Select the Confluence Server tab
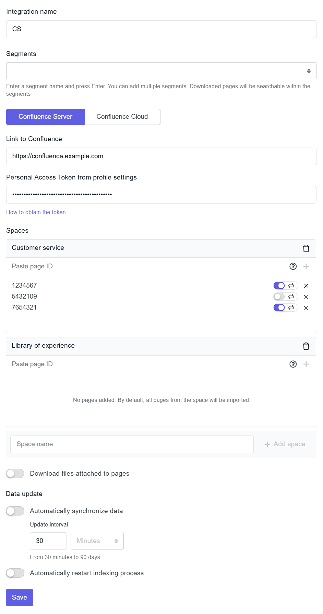Viewport: 323px width, 614px height. pyautogui.click(x=45, y=117)
